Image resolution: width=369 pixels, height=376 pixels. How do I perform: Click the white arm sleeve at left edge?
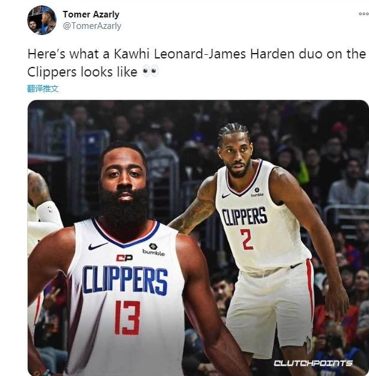(49, 217)
